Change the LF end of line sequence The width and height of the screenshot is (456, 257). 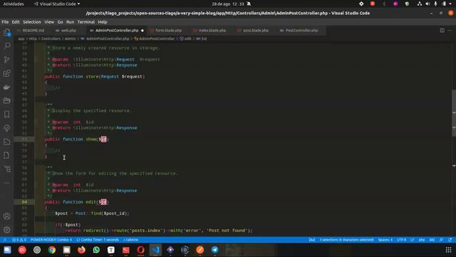(x=412, y=240)
